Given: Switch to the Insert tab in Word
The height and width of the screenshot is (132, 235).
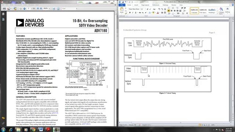Looking at the screenshot, I should click(136, 5).
